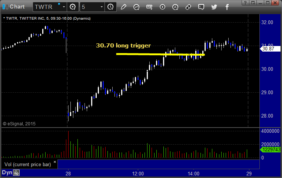Click the symbol link arrows icon
282x178 pixels.
point(188,7)
